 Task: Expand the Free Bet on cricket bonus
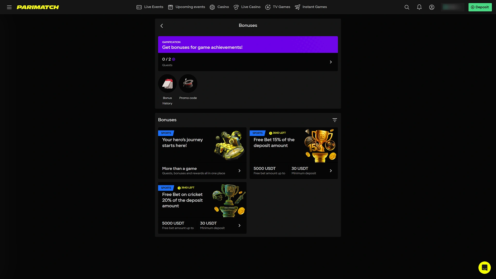(239, 225)
